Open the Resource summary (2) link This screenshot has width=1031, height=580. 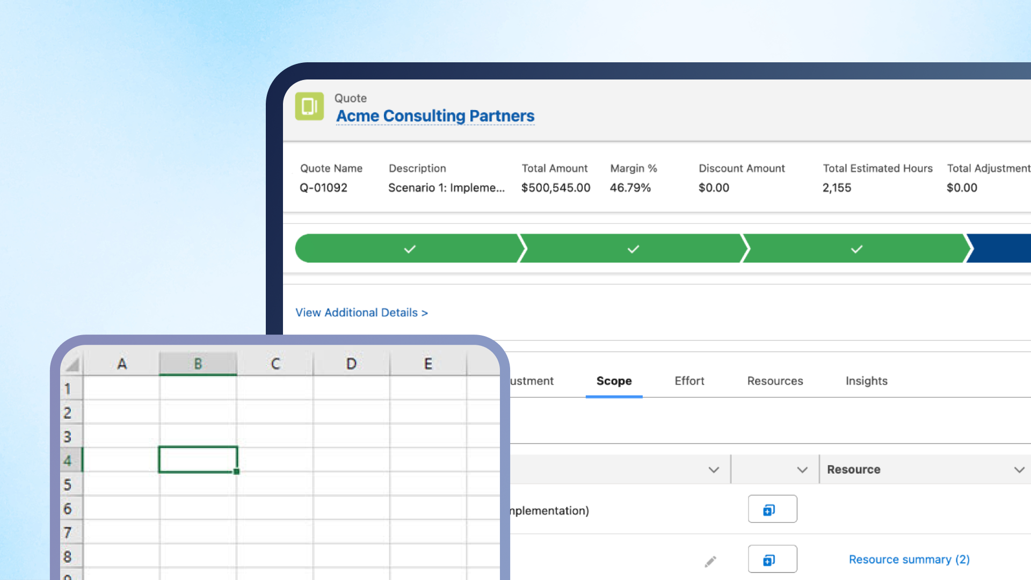(x=909, y=560)
